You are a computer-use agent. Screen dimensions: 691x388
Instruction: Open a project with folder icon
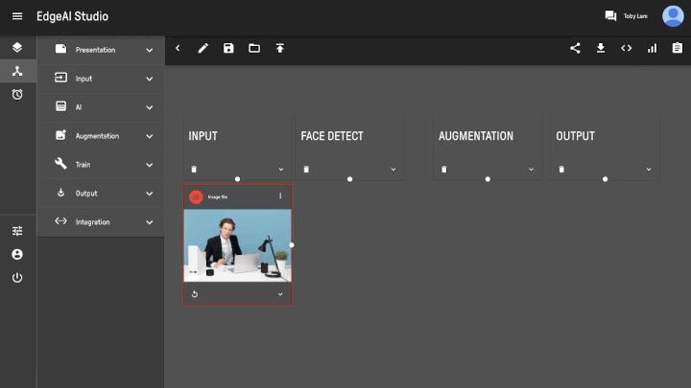[x=254, y=48]
